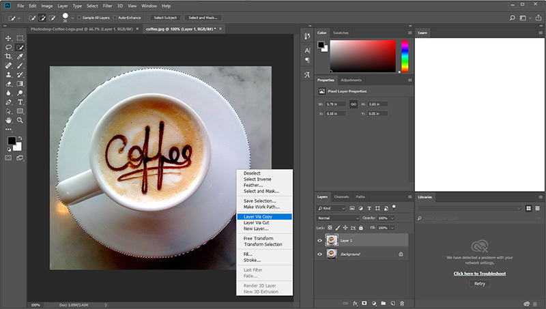
Task: Click the rainbow hue slider bar
Action: coord(405,56)
